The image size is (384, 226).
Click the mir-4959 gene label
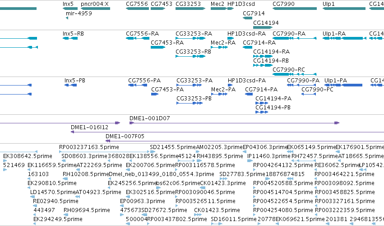[x=79, y=14]
